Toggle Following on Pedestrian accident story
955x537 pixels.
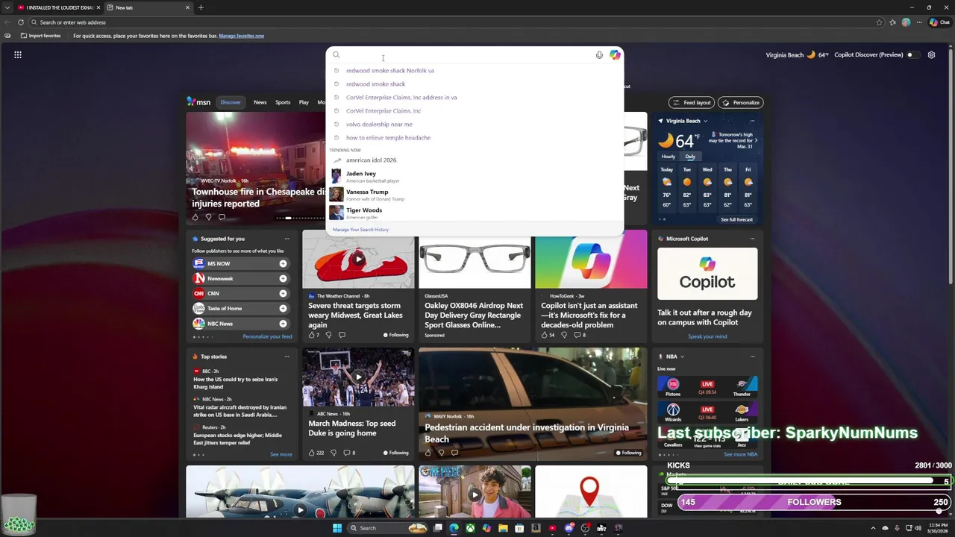(628, 453)
